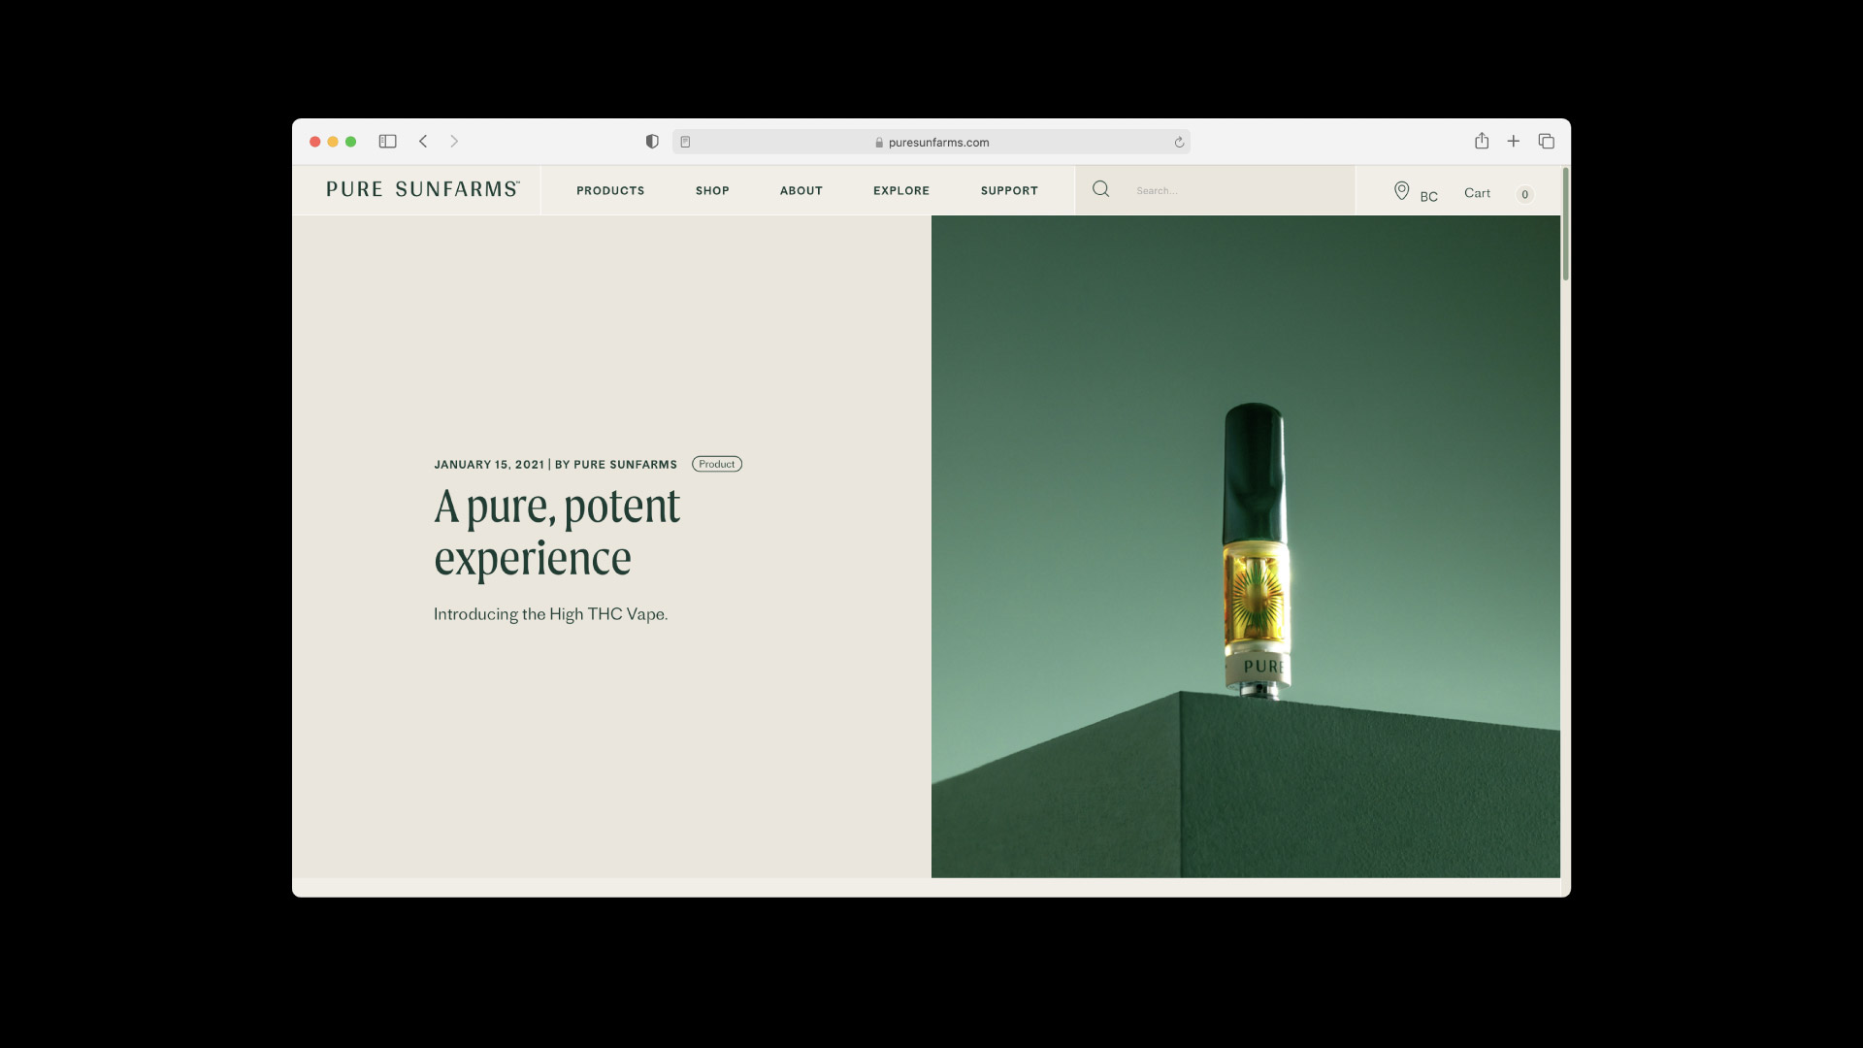This screenshot has width=1863, height=1048.
Task: Go forward with the right chevron
Action: pos(454,142)
